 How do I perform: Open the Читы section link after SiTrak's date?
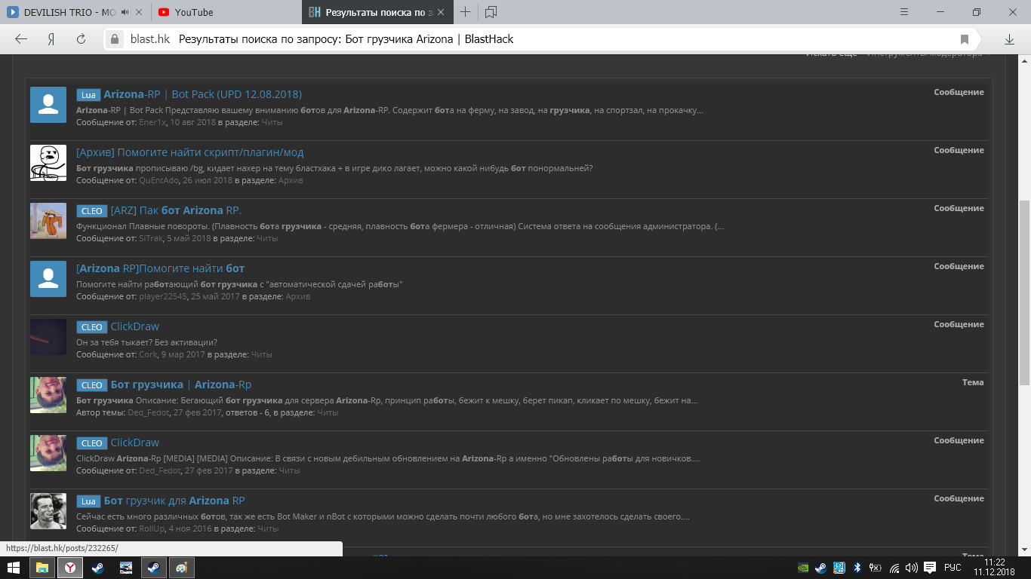coord(267,238)
